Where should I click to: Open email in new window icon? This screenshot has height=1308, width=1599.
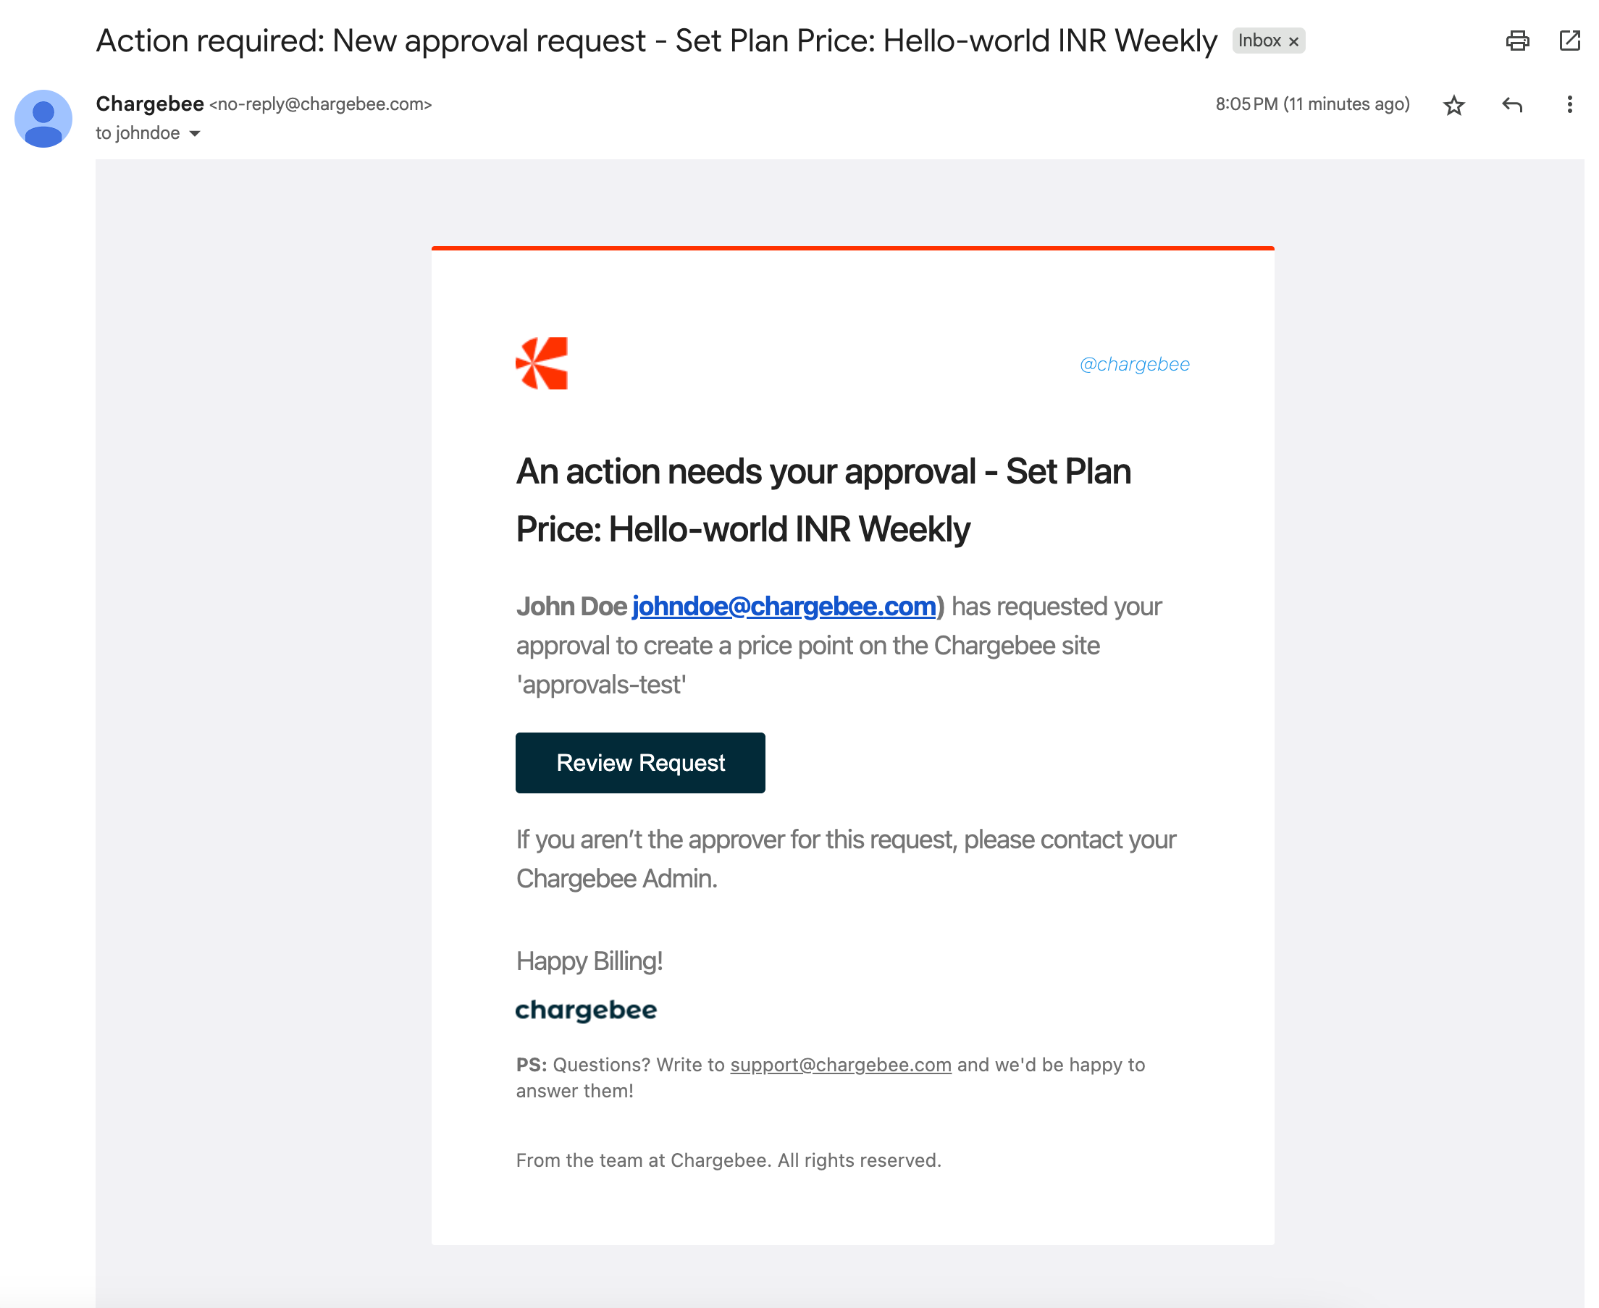click(1569, 41)
